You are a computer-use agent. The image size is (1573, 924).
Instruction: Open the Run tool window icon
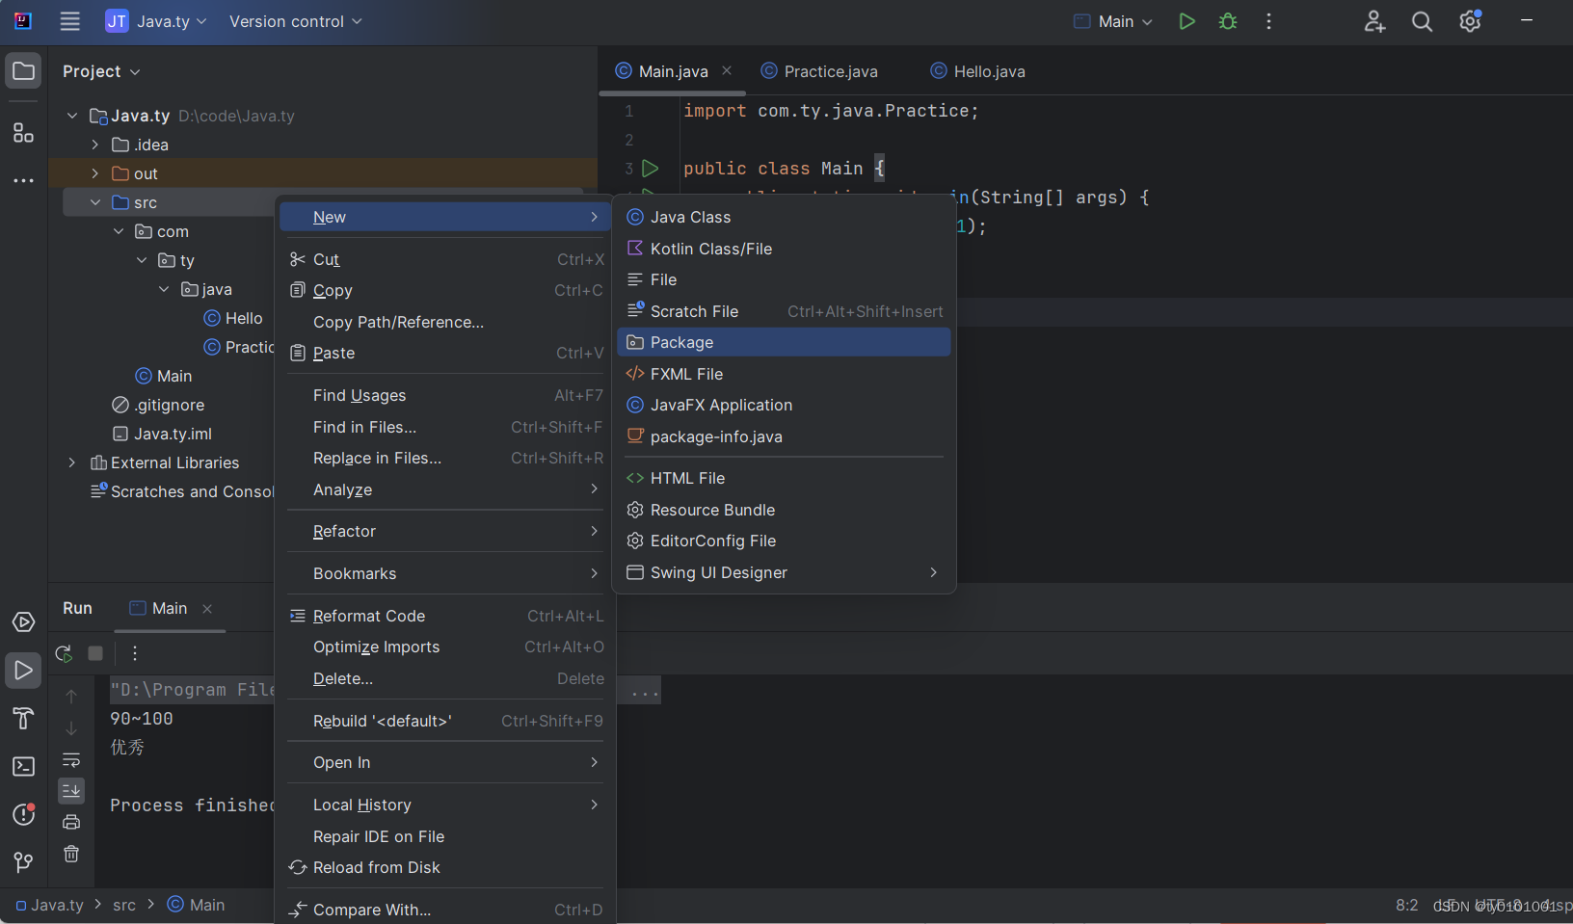click(x=23, y=671)
